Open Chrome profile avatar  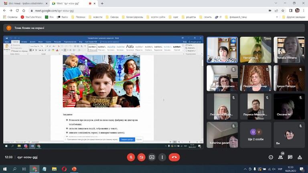coord(297,10)
